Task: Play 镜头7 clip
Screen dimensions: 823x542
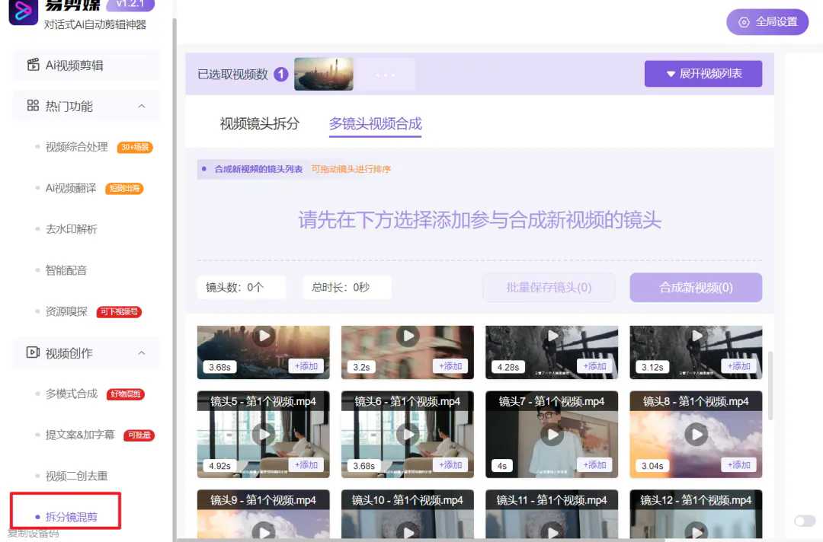Action: point(552,434)
